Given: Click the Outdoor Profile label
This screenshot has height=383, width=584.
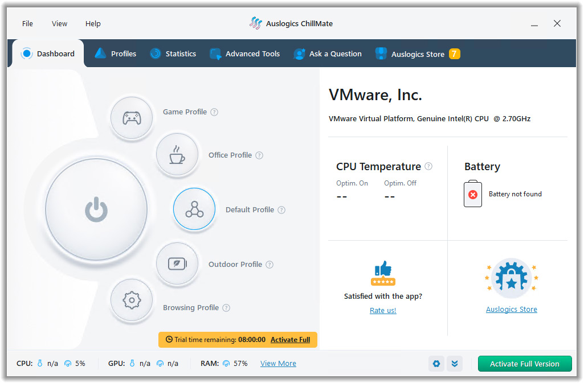Looking at the screenshot, I should [x=235, y=265].
